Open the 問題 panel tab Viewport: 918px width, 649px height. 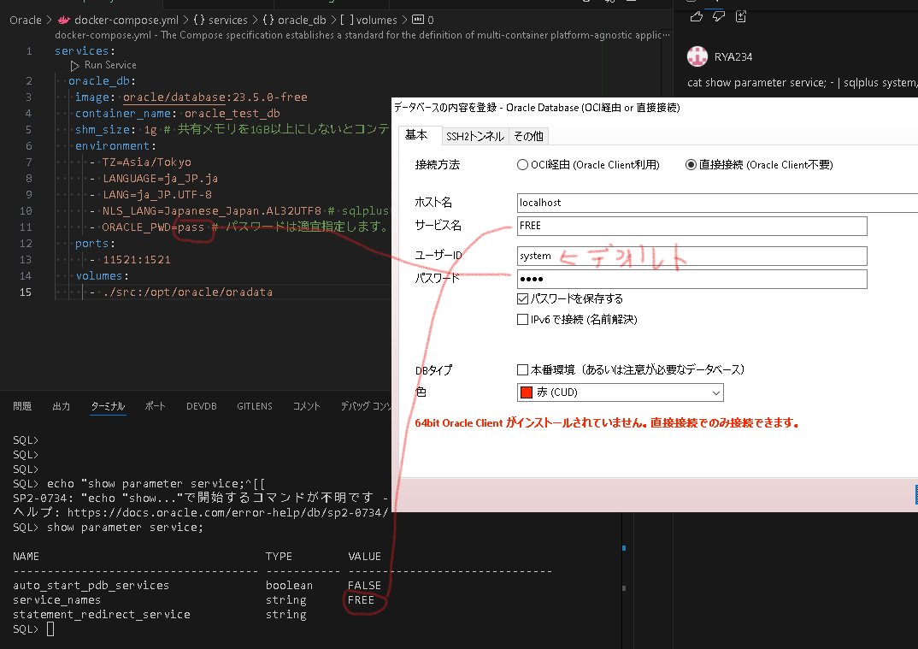tap(22, 406)
